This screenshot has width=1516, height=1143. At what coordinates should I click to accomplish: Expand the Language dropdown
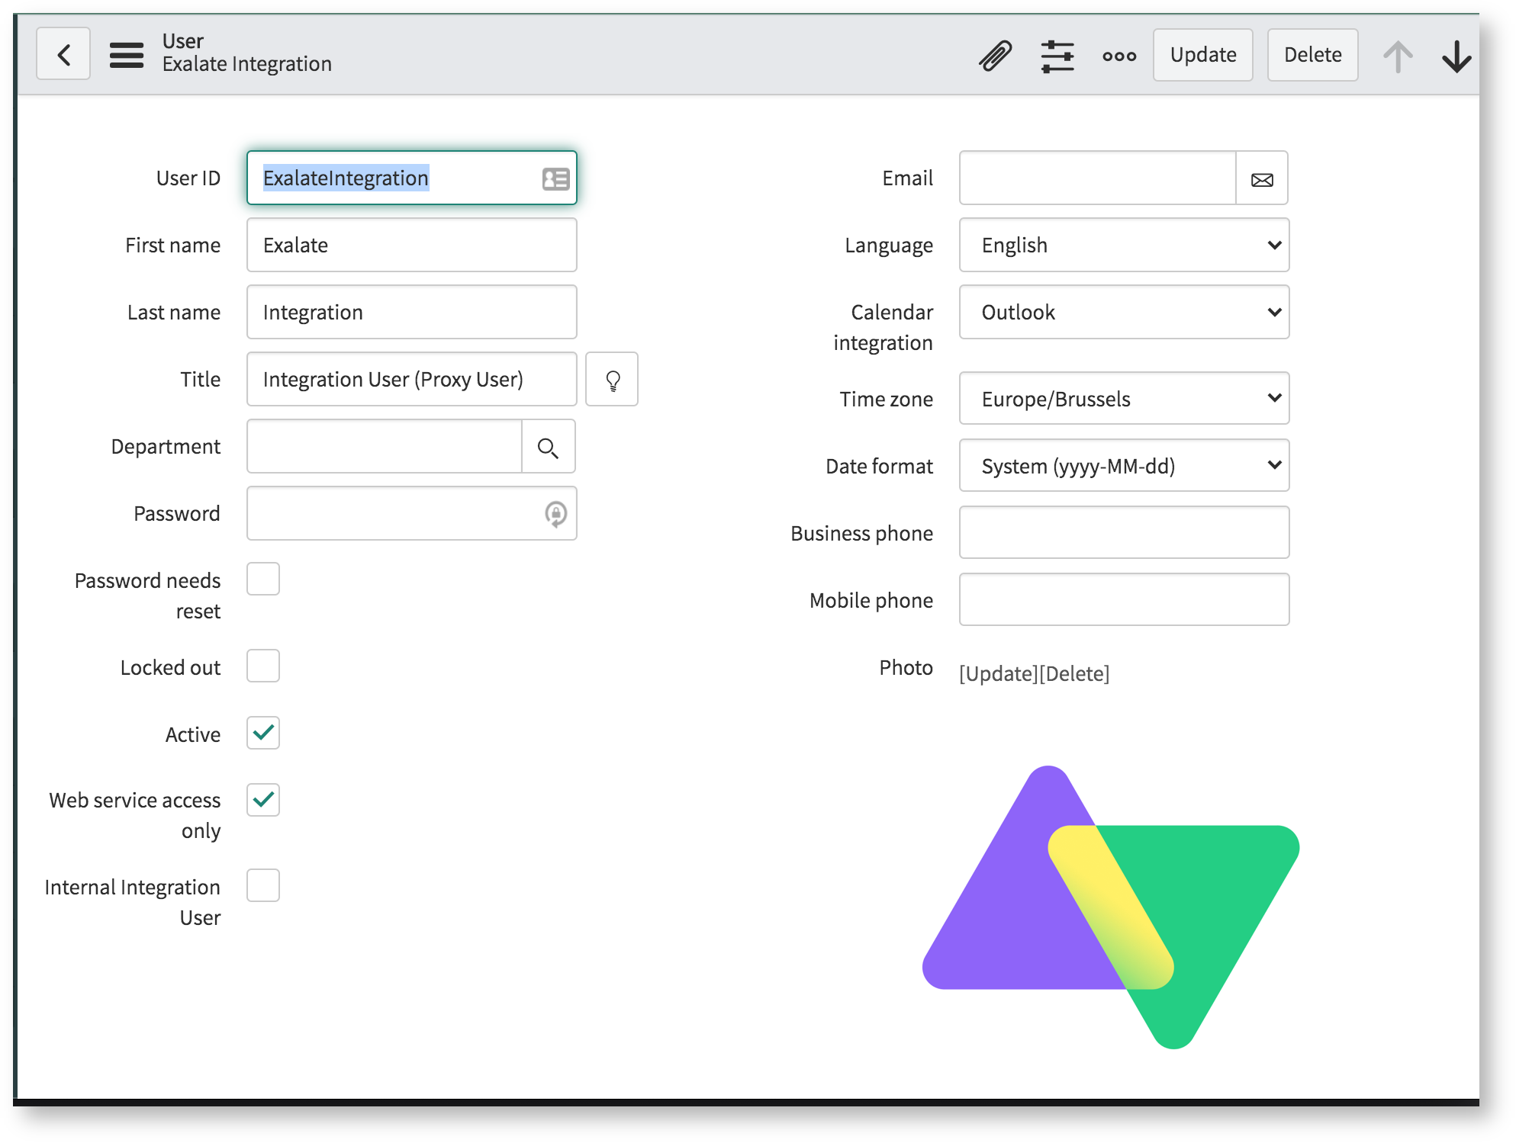(1123, 246)
